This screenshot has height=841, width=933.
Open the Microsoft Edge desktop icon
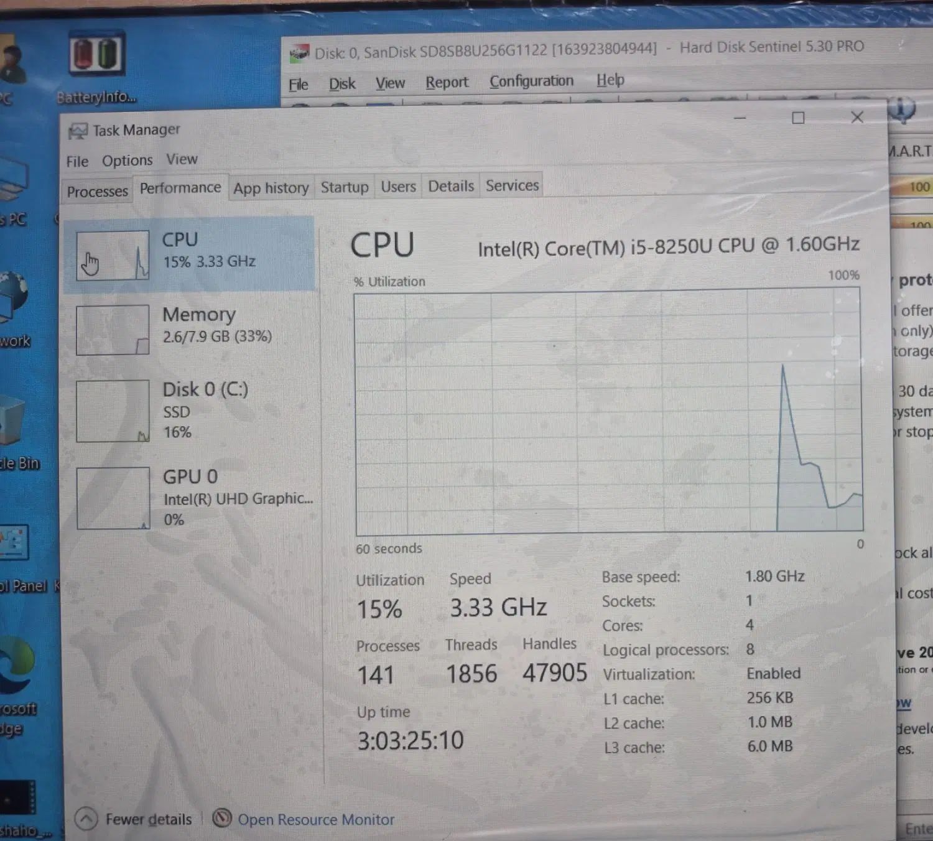pyautogui.click(x=17, y=664)
